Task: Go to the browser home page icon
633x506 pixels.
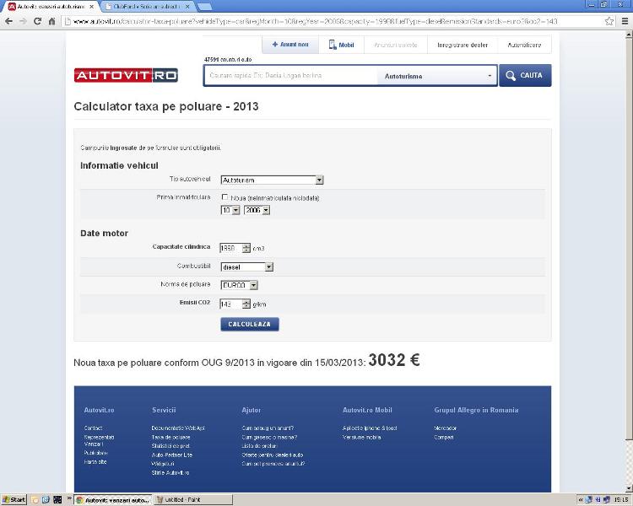Action: coord(54,20)
